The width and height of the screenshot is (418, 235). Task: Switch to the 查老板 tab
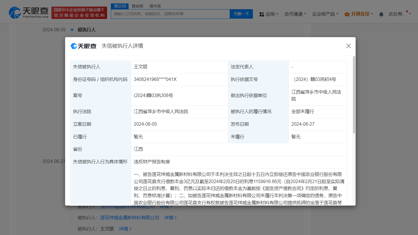pyautogui.click(x=137, y=6)
